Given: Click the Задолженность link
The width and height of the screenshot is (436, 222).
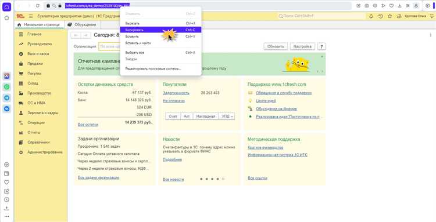Looking at the screenshot, I should [176, 93].
